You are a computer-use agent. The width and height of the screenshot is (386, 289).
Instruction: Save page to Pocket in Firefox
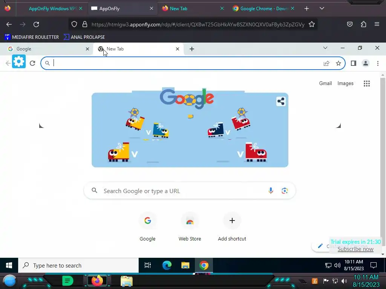(x=349, y=24)
